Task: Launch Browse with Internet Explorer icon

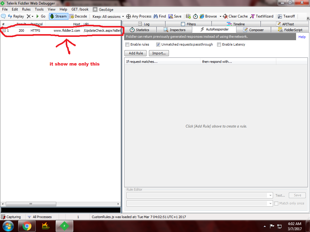Action: [x=208, y=16]
